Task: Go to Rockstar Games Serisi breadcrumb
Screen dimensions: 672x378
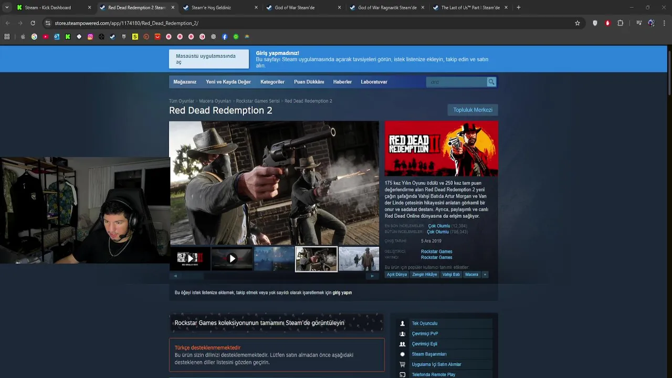Action: click(x=258, y=101)
